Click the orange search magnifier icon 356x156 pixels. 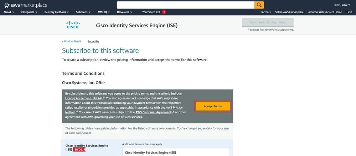click(x=259, y=5)
